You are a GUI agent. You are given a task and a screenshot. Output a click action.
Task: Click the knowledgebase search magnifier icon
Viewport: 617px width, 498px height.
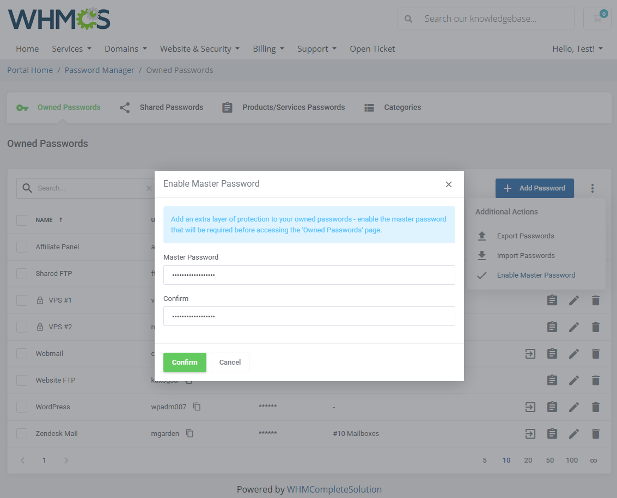coord(408,19)
